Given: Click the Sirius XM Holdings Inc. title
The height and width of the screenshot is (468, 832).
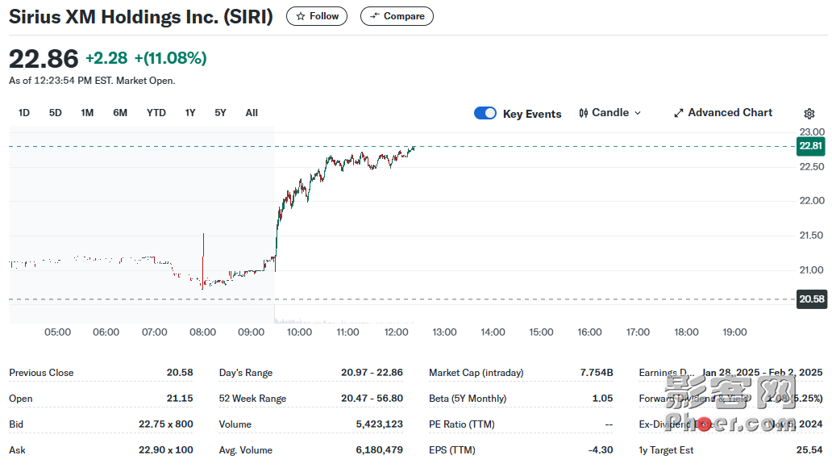Looking at the screenshot, I should [141, 16].
